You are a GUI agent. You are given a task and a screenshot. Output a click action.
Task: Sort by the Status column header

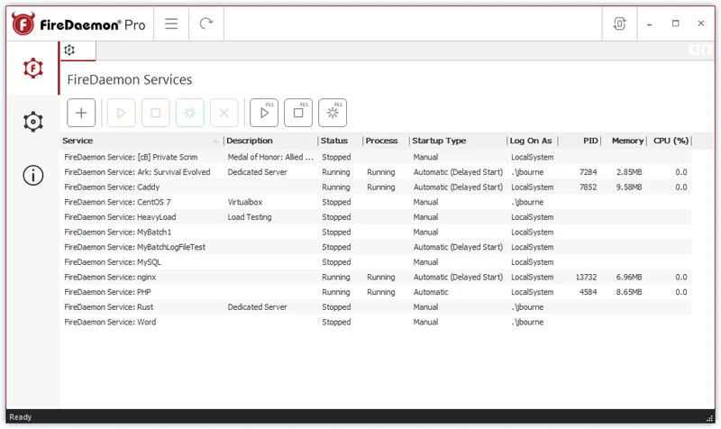pyautogui.click(x=341, y=141)
